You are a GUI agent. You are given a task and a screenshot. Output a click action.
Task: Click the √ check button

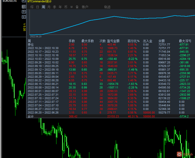point(24,17)
